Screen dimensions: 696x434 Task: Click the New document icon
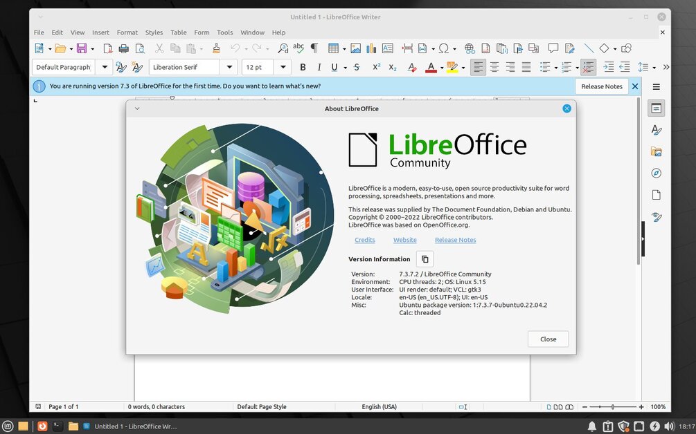(x=39, y=48)
